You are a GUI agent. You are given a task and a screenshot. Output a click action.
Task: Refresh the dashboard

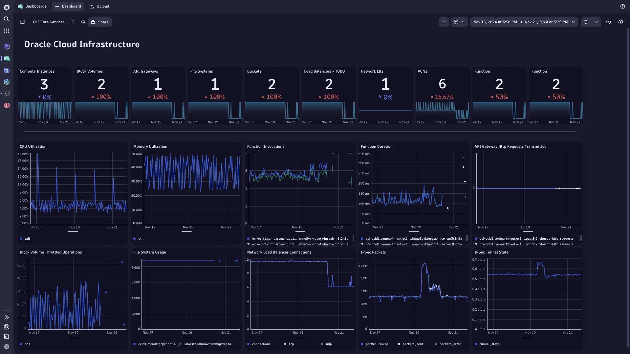(585, 22)
